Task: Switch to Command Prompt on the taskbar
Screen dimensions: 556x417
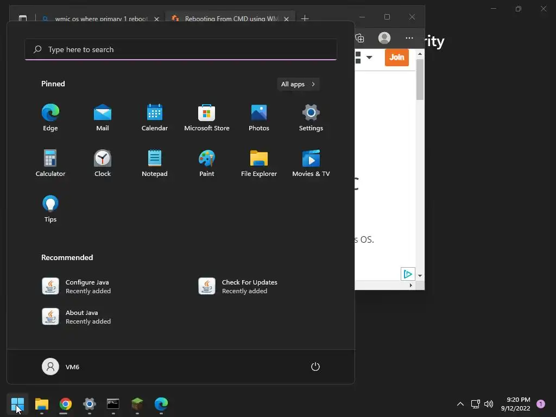Action: pyautogui.click(x=113, y=404)
